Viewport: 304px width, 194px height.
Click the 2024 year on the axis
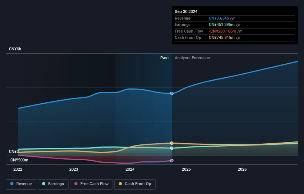pyautogui.click(x=130, y=169)
